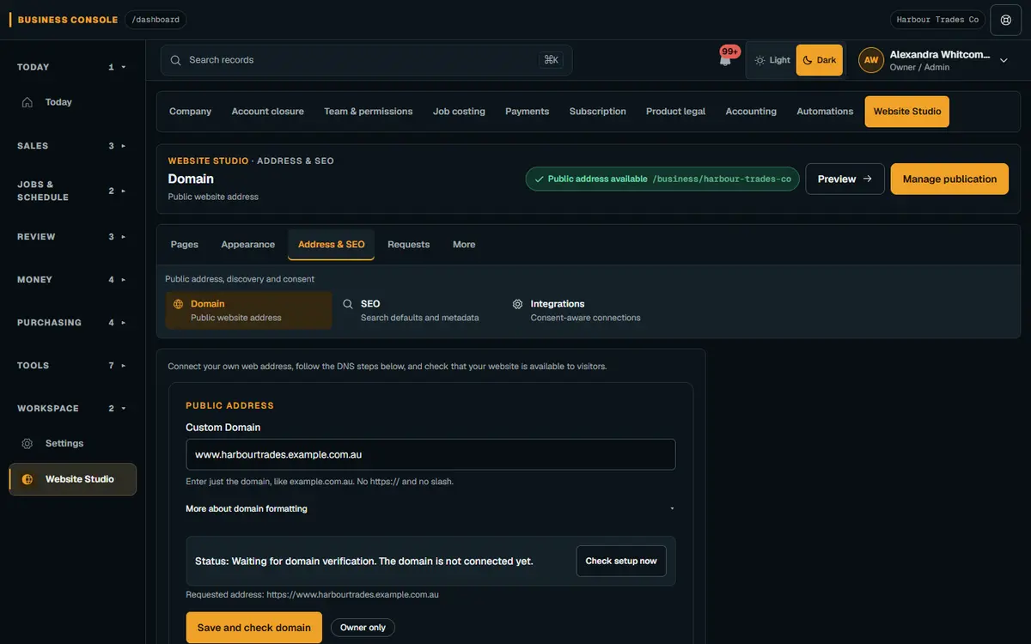The width and height of the screenshot is (1031, 644).
Task: Click the search magnifier icon
Action: [x=175, y=60]
